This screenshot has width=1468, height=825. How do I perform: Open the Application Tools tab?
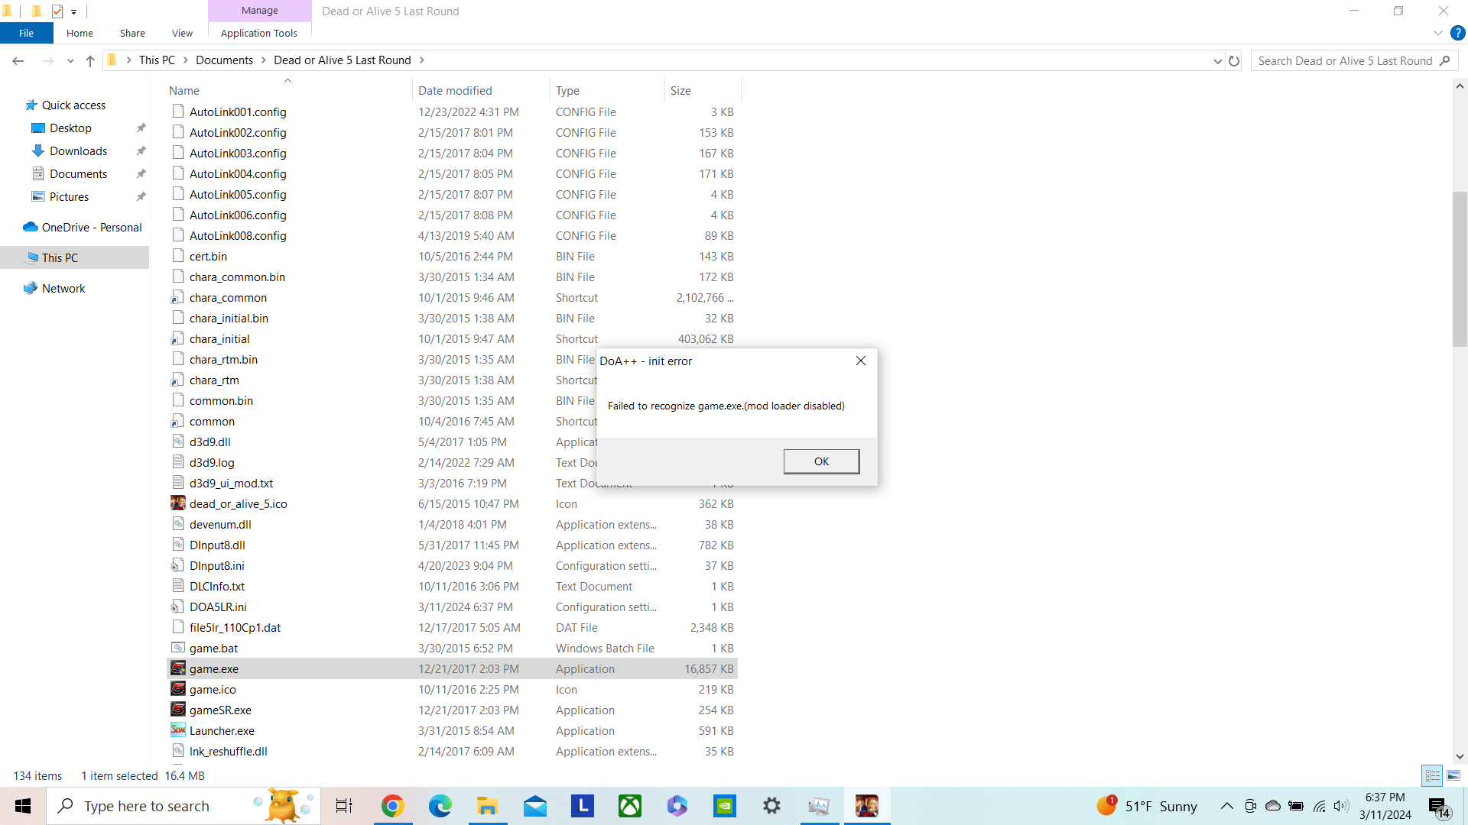coord(259,33)
